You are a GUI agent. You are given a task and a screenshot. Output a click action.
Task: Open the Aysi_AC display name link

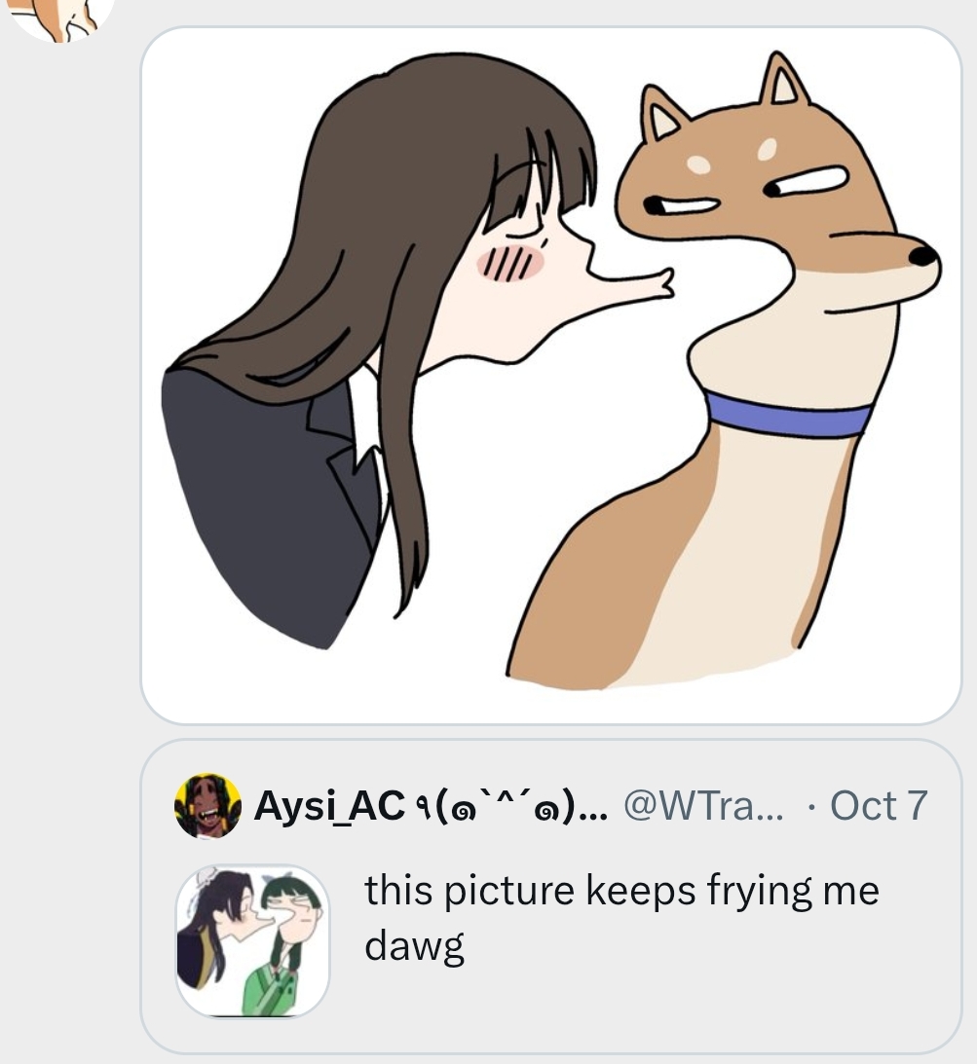coord(328,806)
